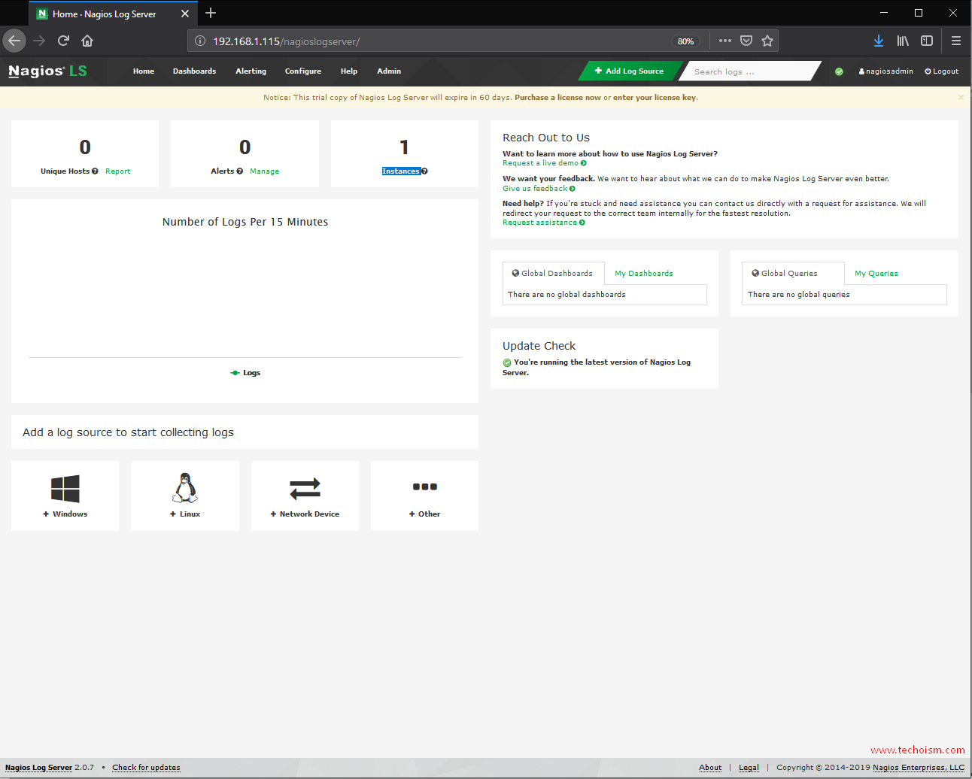Click the browser Back arrow button

point(14,41)
